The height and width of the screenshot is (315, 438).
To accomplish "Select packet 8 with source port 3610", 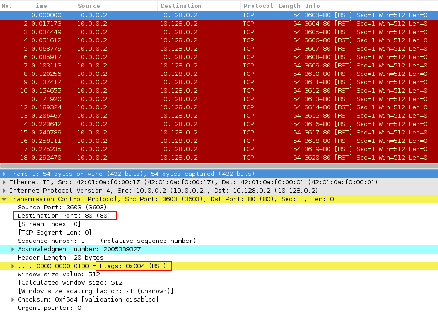I will tap(219, 74).
